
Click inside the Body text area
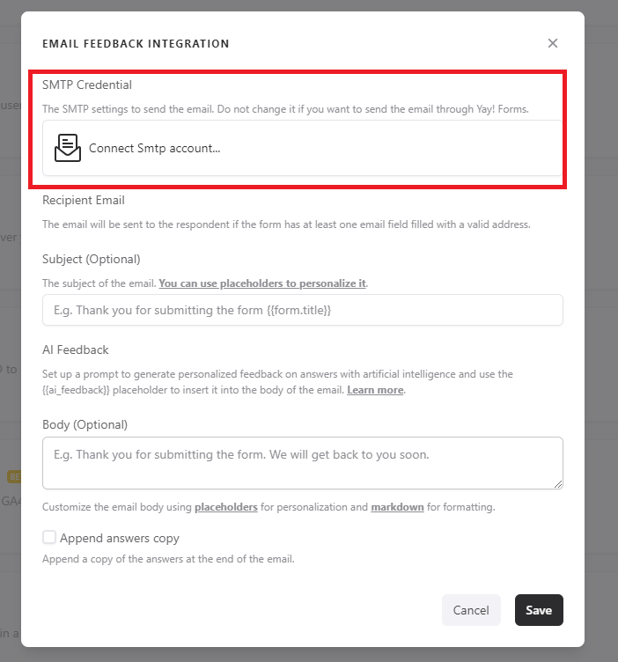[x=302, y=462]
